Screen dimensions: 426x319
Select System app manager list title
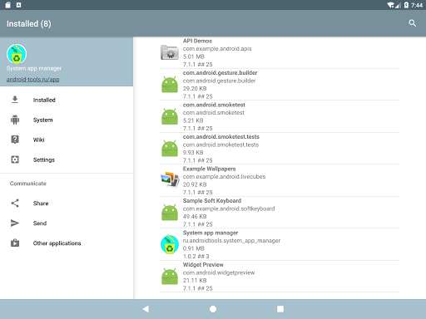(x=211, y=233)
